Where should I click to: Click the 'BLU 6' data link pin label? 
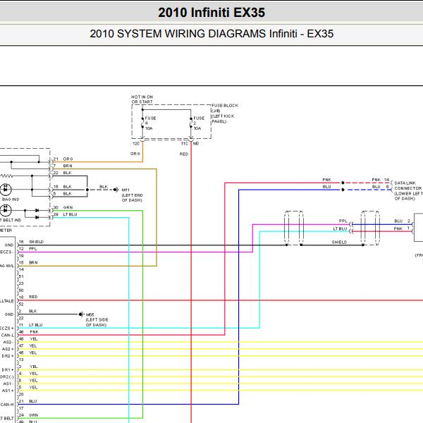coord(381,187)
